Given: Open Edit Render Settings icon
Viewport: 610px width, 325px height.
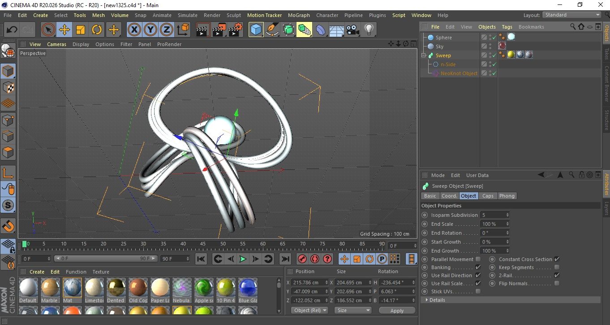Looking at the screenshot, I should point(235,30).
